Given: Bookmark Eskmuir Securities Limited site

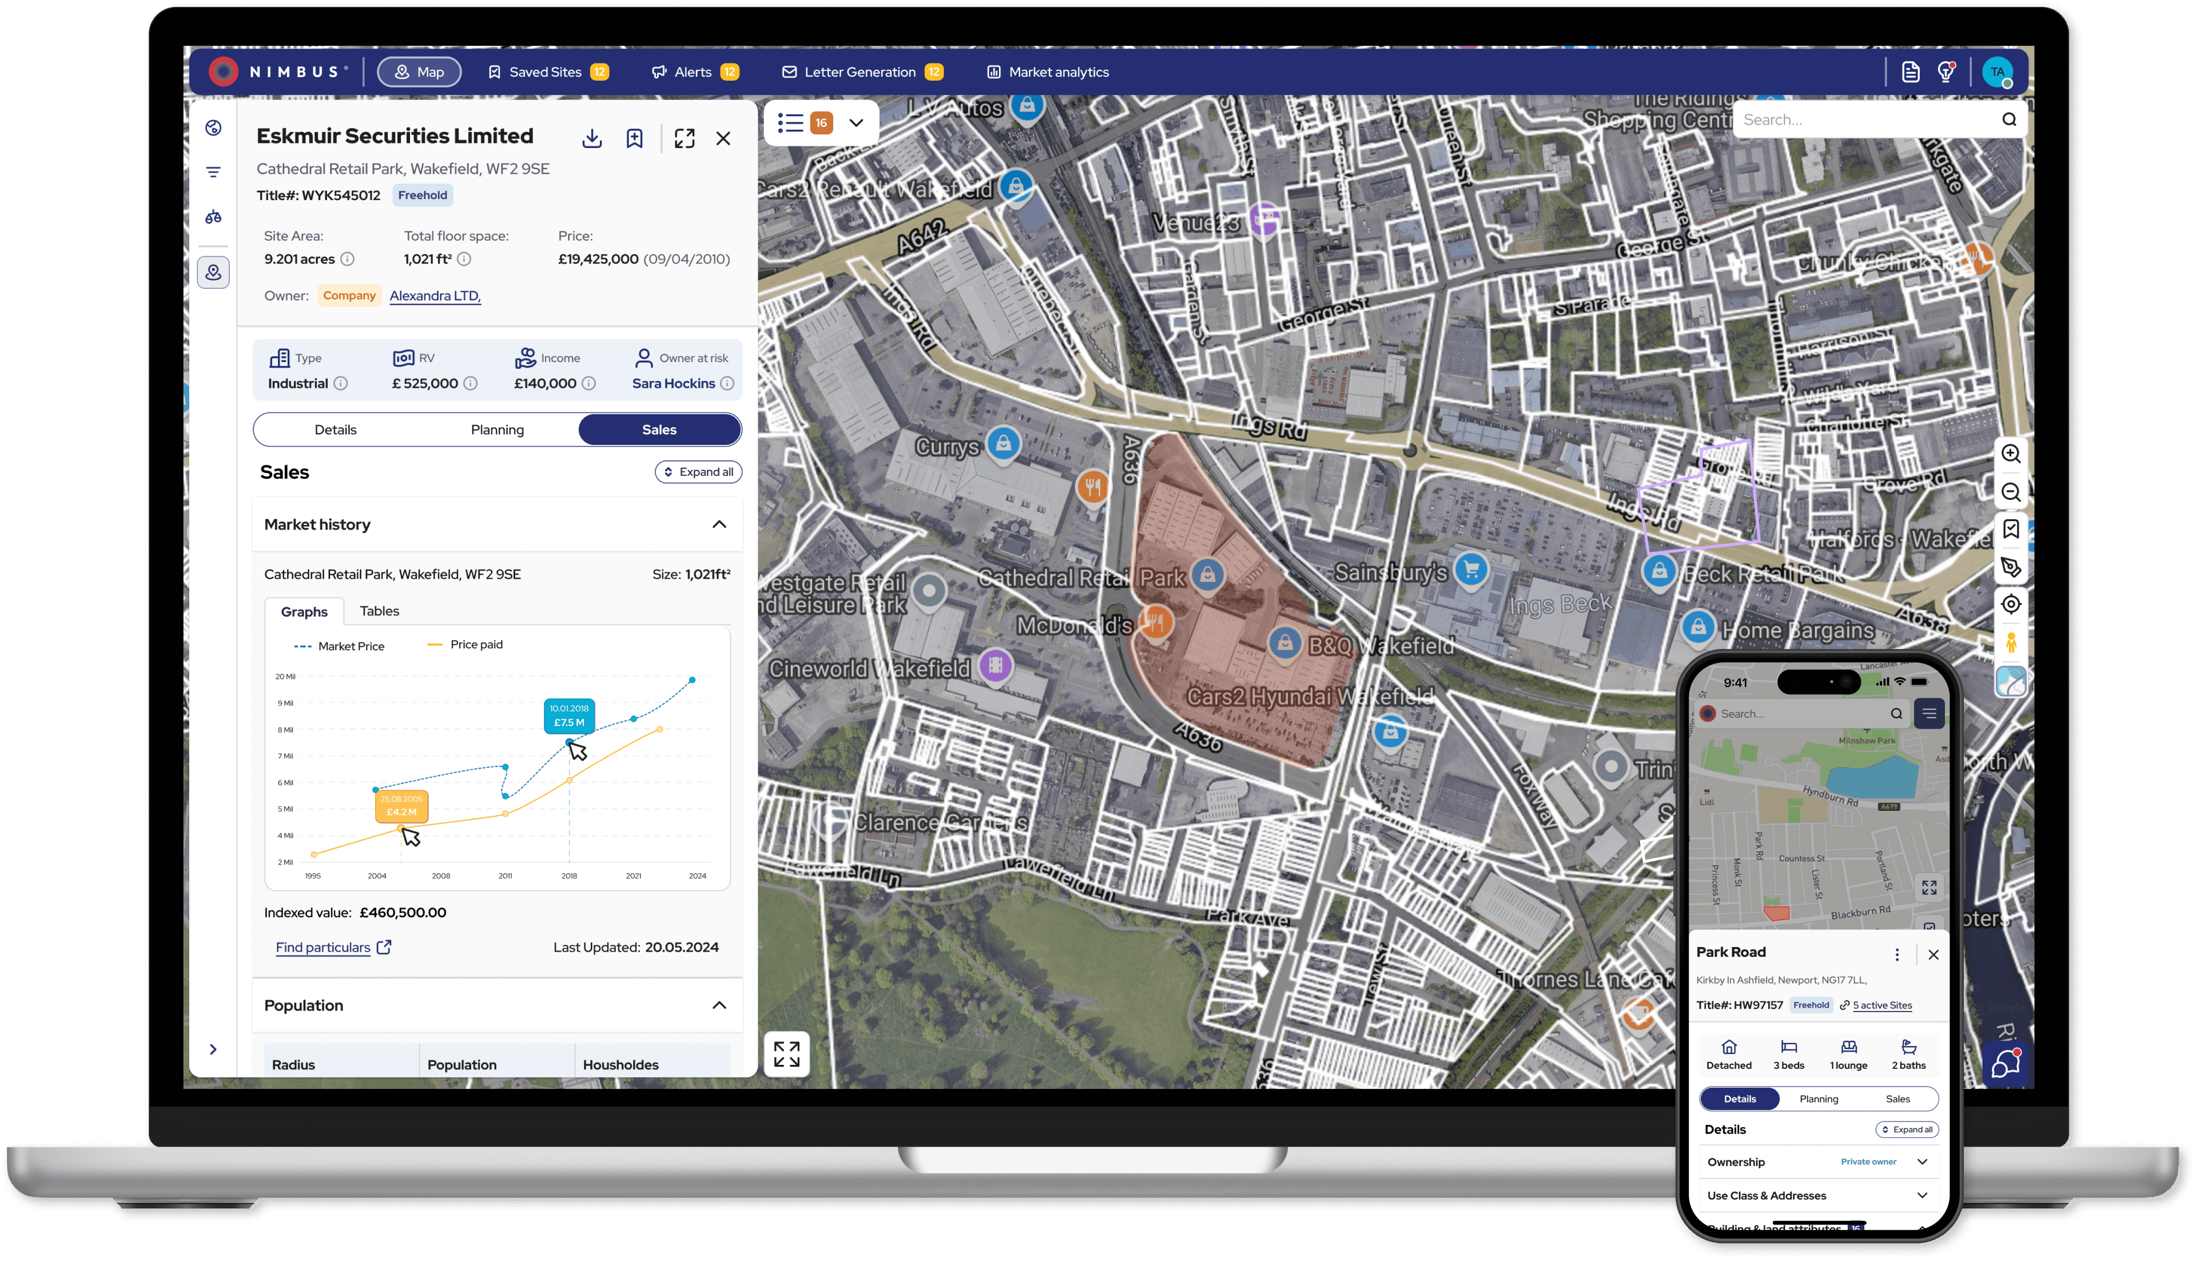Looking at the screenshot, I should click(635, 138).
